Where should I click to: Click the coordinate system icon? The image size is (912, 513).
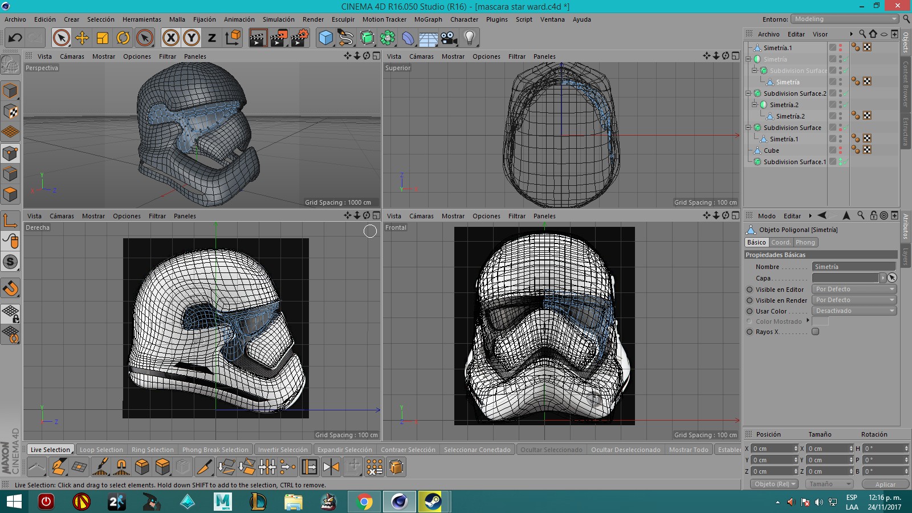point(233,38)
